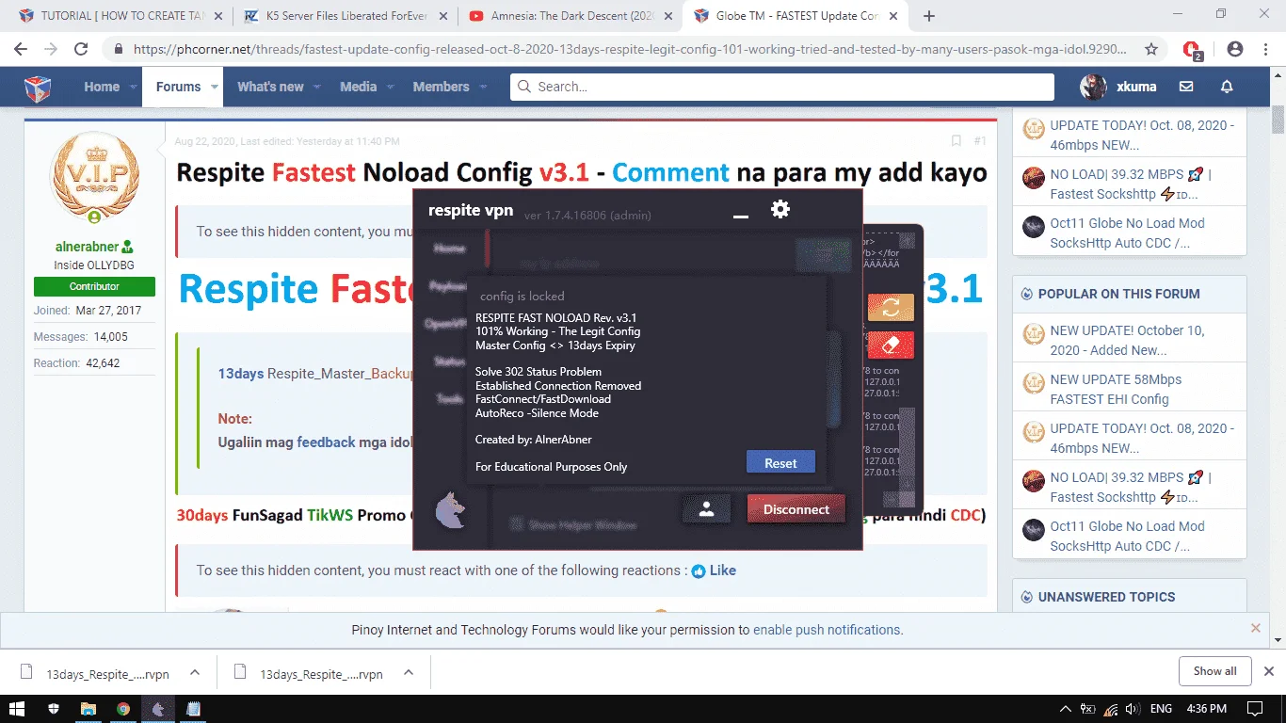This screenshot has height=723, width=1286.
Task: Open the Chrome profile icon
Action: (x=1235, y=49)
